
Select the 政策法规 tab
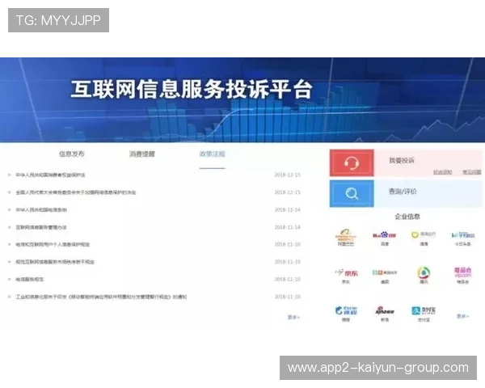pos(212,154)
